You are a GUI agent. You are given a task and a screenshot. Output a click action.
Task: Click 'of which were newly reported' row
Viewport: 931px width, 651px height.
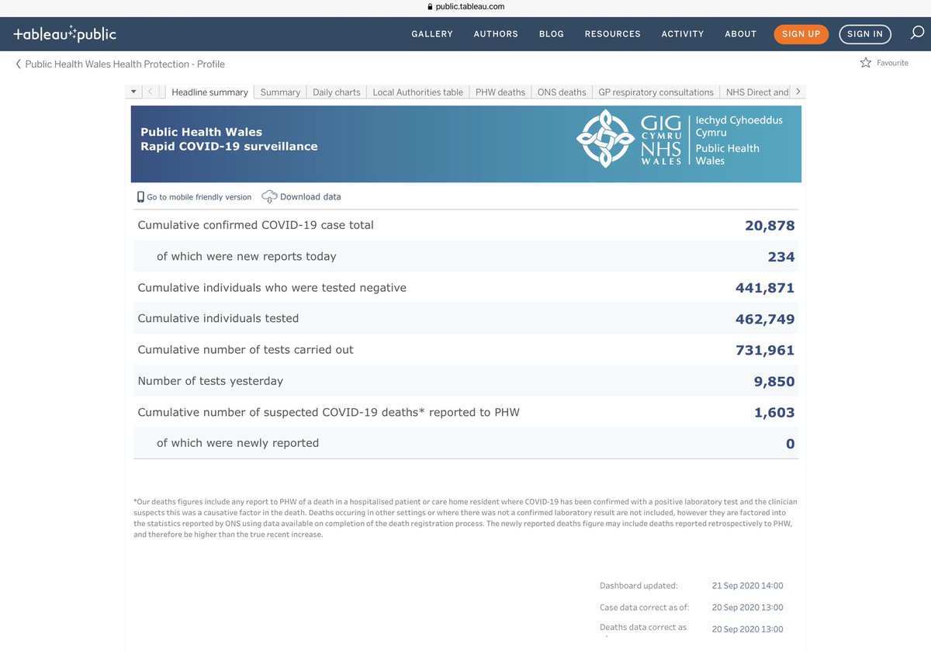[465, 443]
